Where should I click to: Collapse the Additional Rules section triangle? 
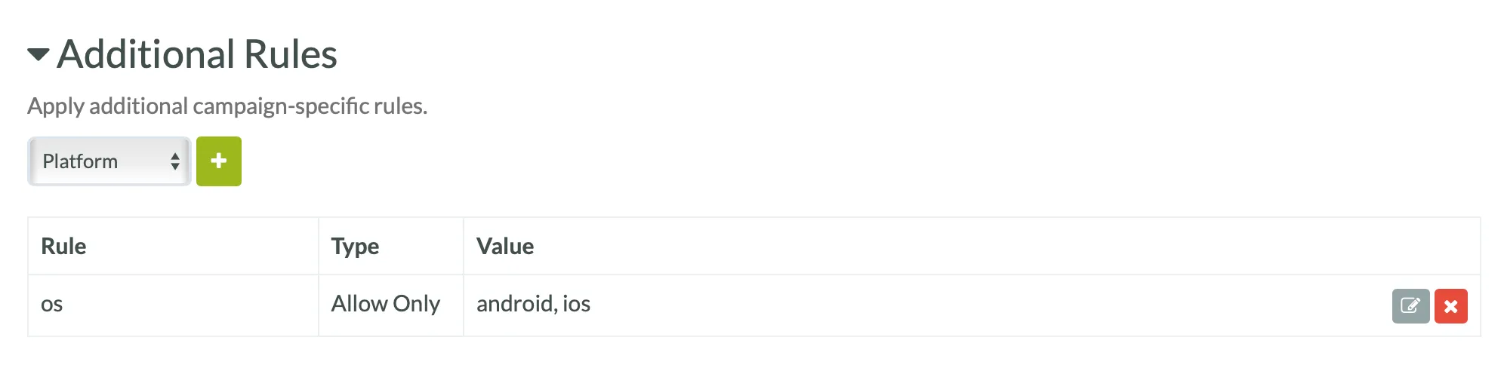pyautogui.click(x=39, y=54)
